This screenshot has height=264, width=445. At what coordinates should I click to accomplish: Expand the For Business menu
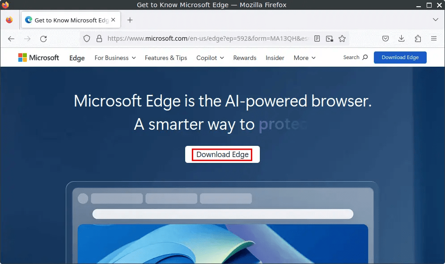[115, 58]
